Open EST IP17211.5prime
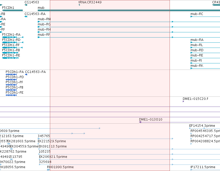220x171 pixels. click(x=203, y=167)
